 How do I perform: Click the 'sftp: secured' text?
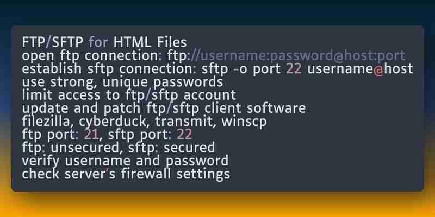click(171, 148)
